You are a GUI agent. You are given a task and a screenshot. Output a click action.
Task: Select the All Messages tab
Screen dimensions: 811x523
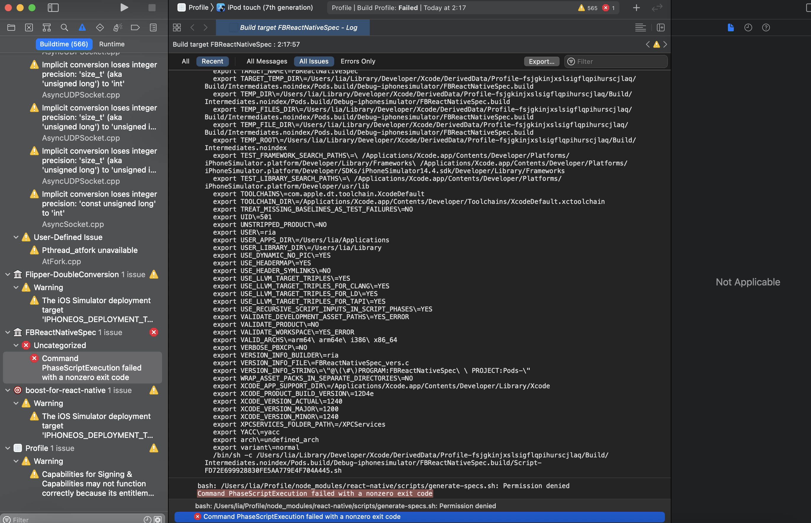267,61
